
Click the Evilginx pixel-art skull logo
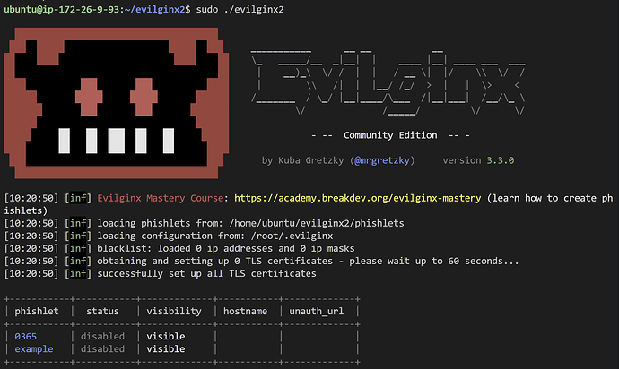[x=117, y=103]
